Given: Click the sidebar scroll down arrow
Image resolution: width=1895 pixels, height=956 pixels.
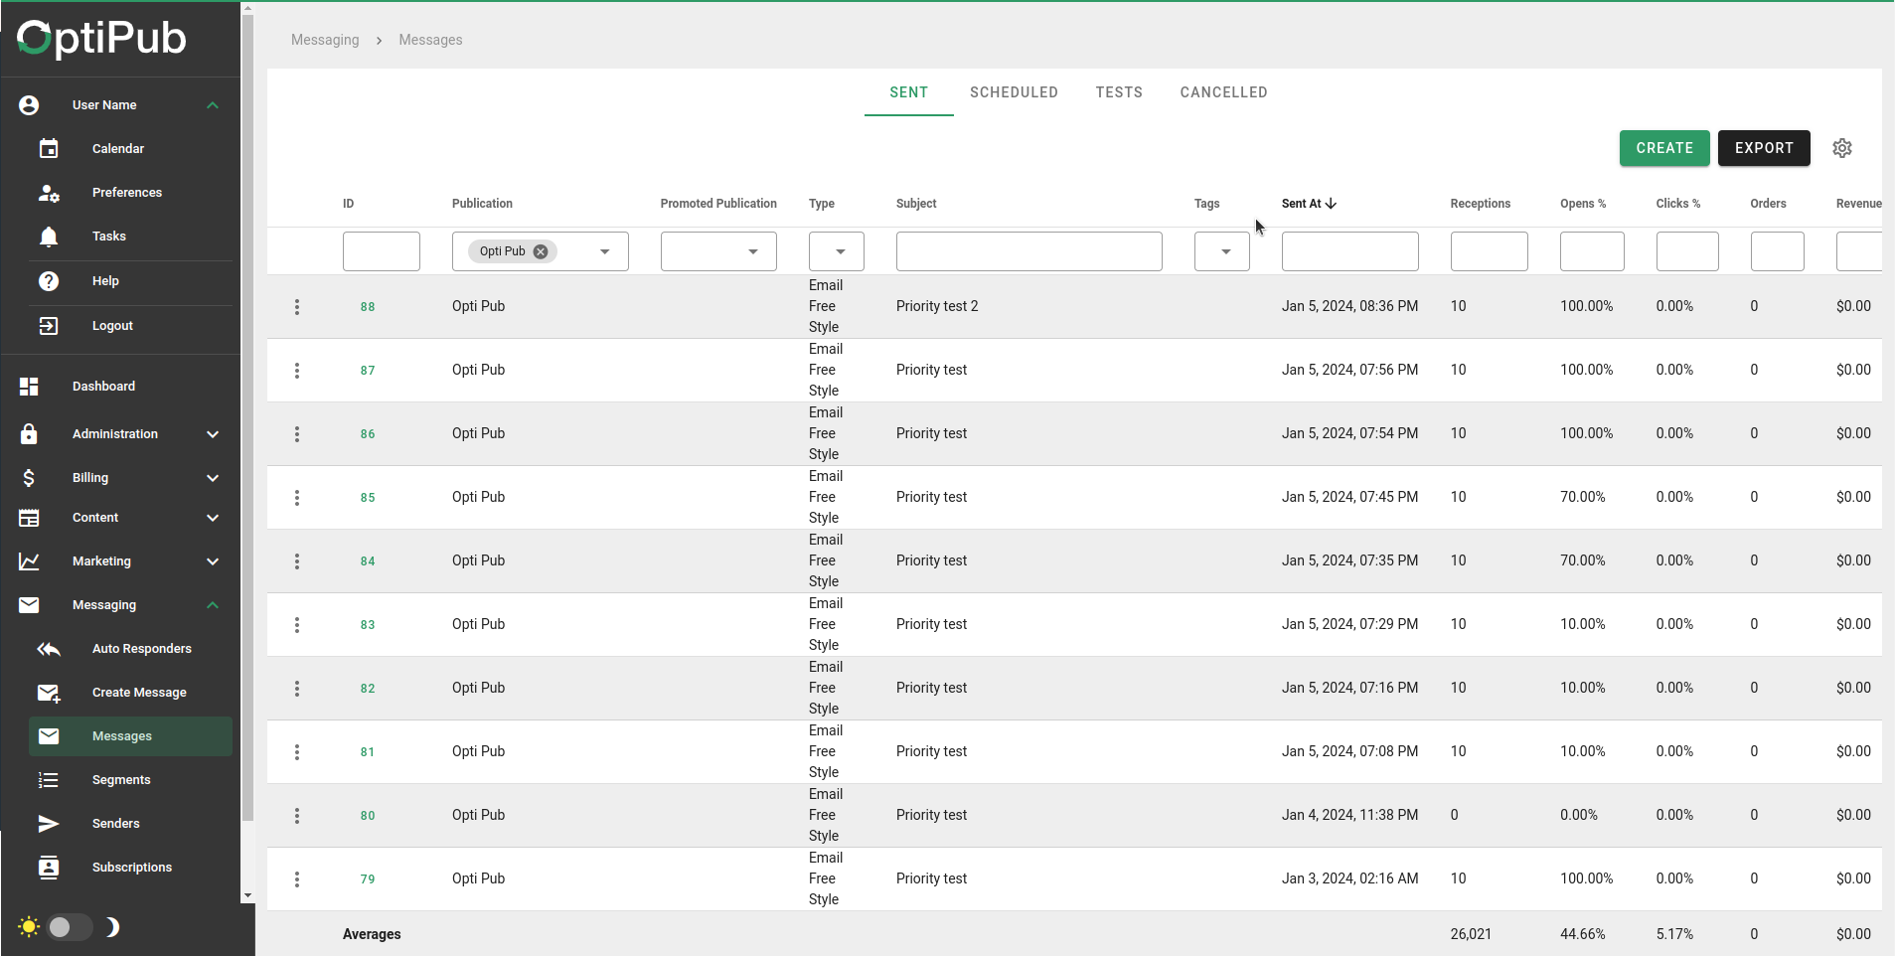Looking at the screenshot, I should [247, 896].
